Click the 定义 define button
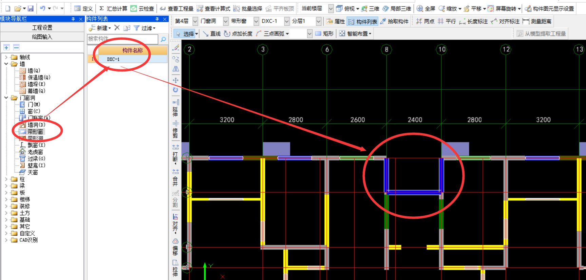This screenshot has width=586, height=280. 83,8
